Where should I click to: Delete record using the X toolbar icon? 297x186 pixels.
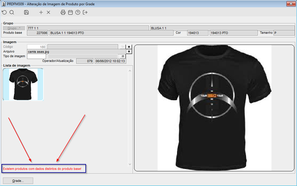48,12
